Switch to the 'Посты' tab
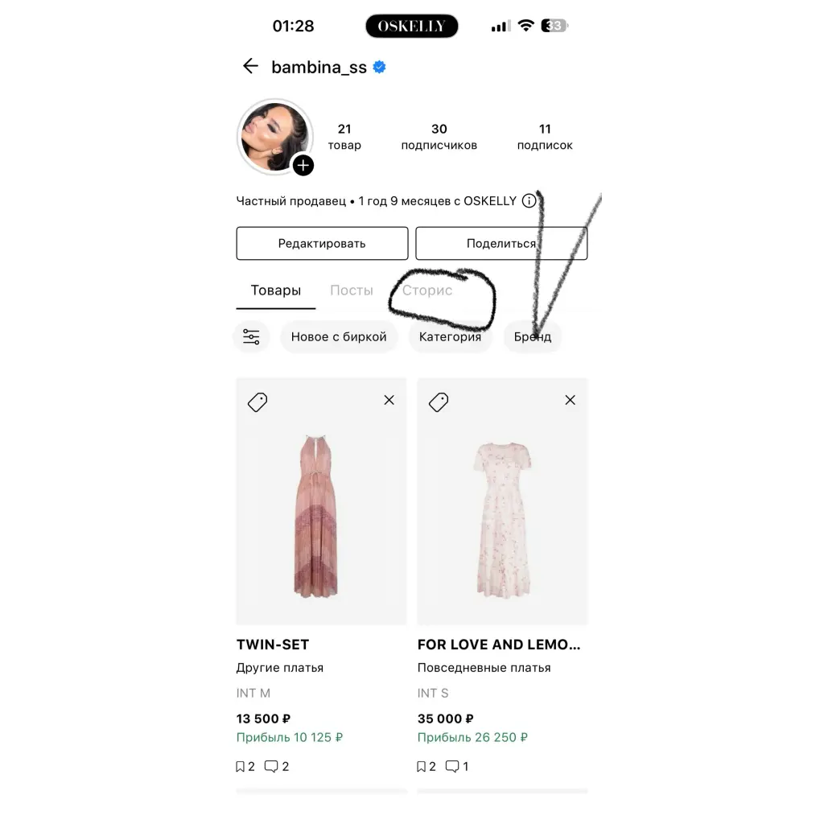 pyautogui.click(x=352, y=290)
